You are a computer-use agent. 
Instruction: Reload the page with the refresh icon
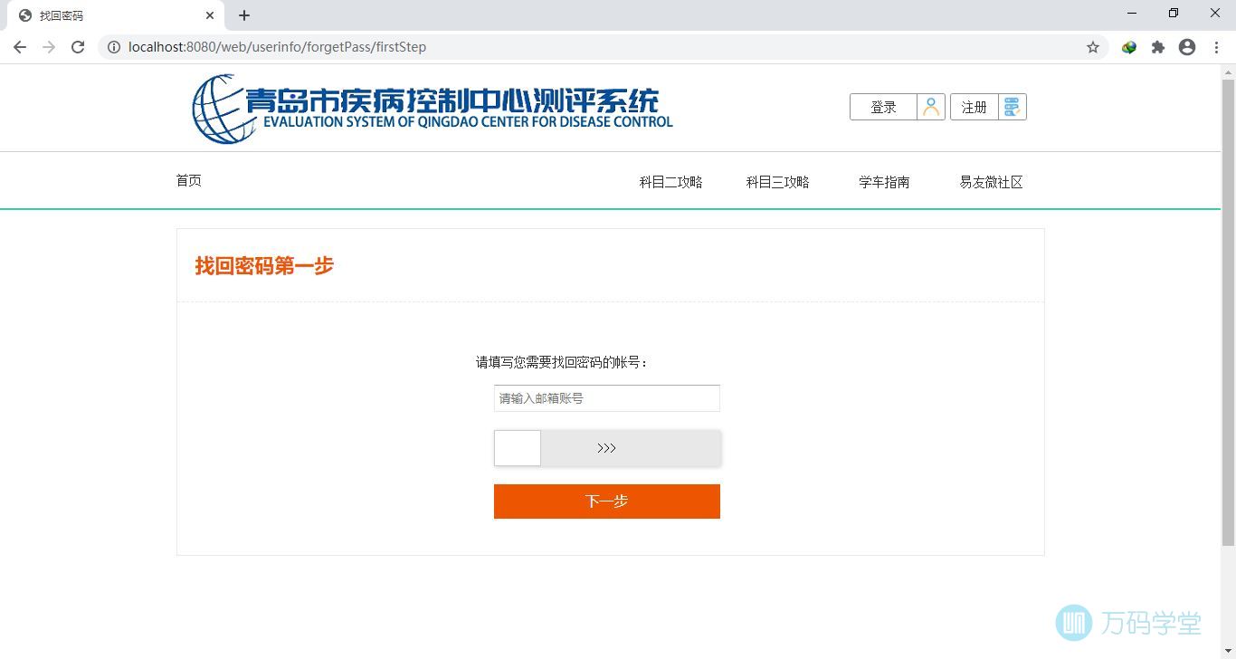pos(78,47)
